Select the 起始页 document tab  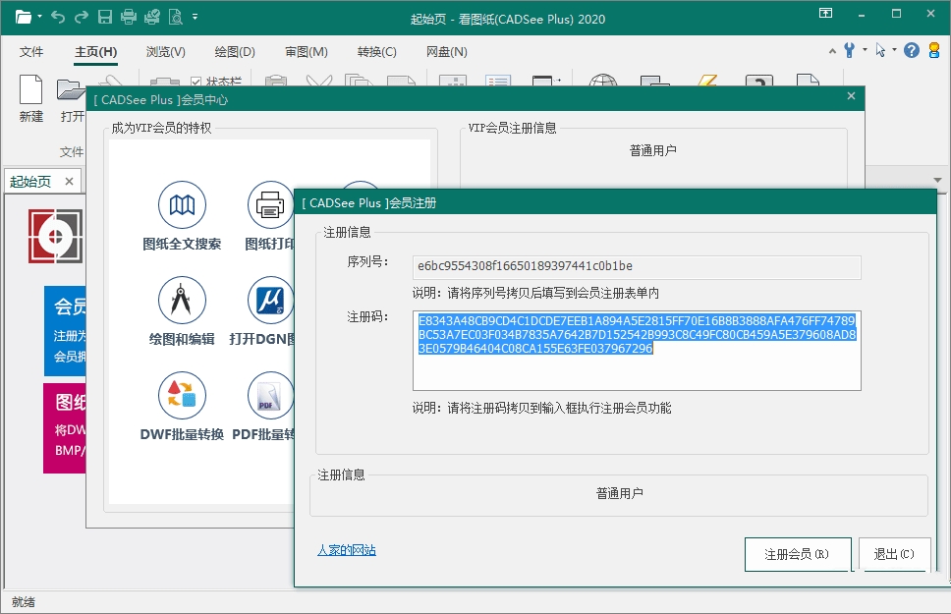(30, 182)
